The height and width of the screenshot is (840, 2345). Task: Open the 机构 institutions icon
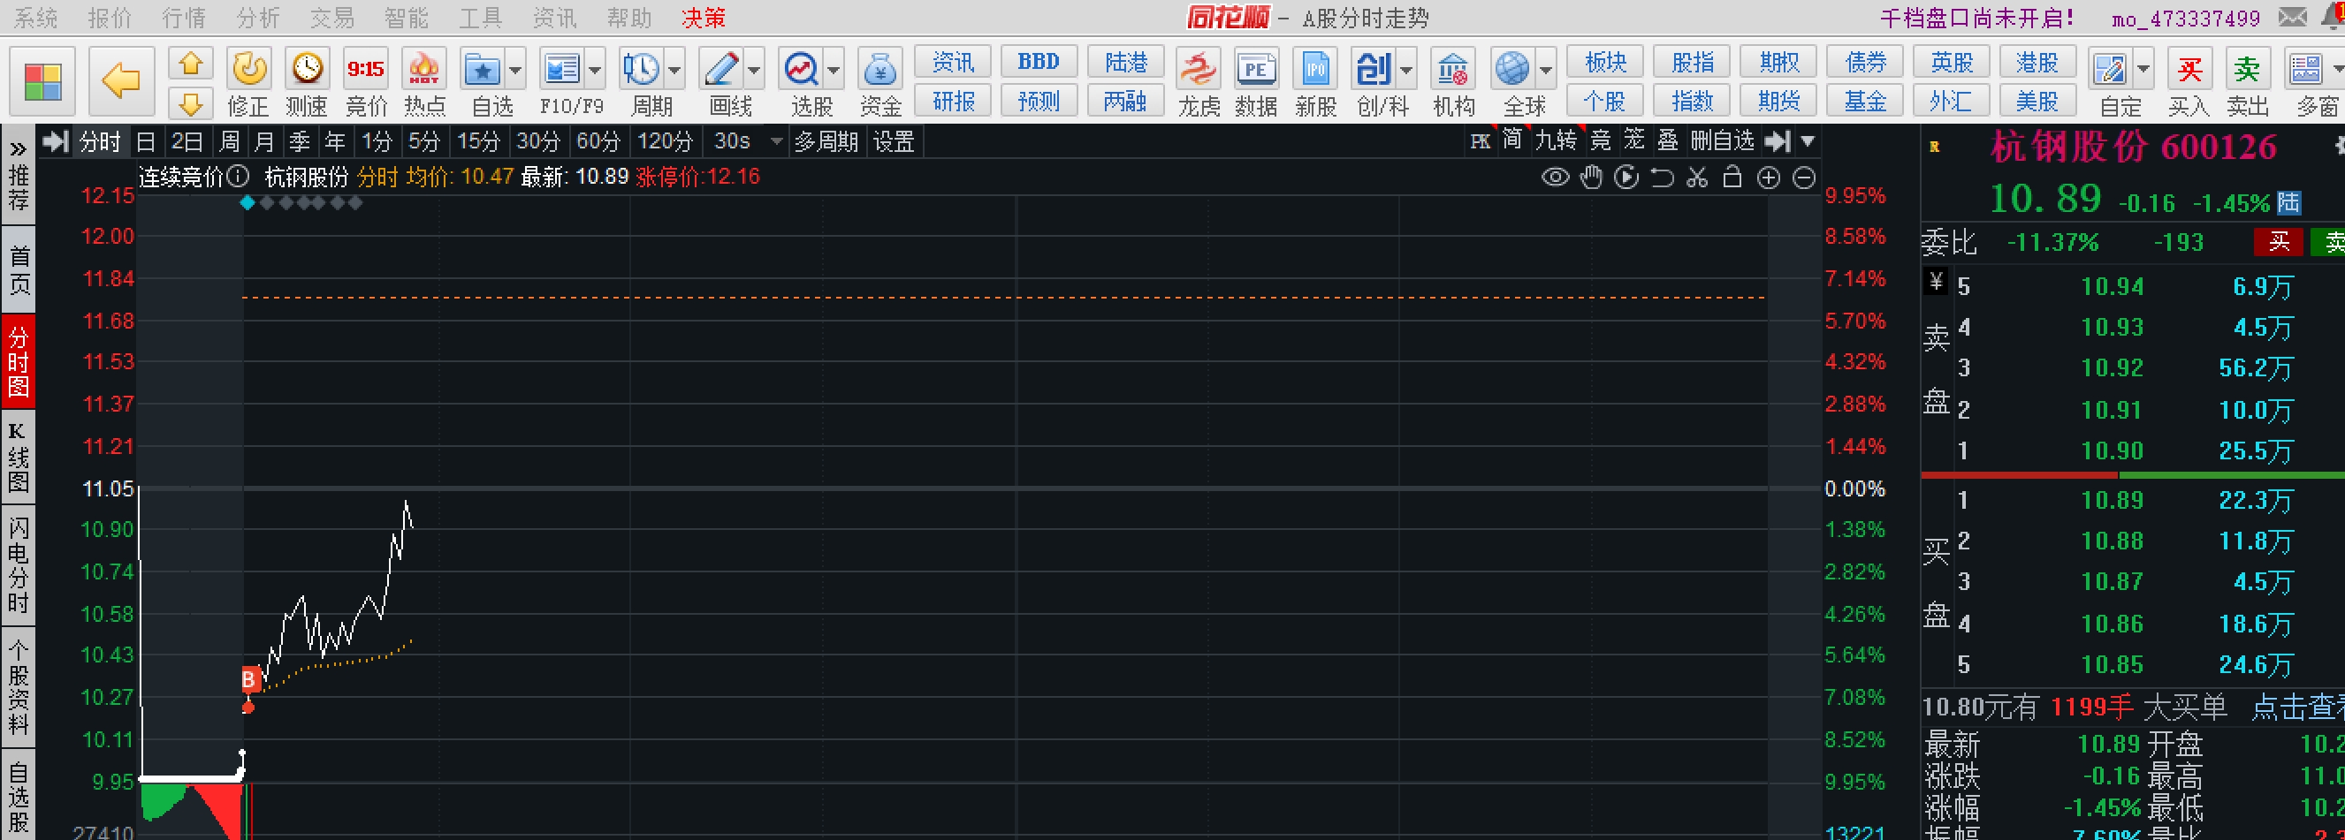1453,69
